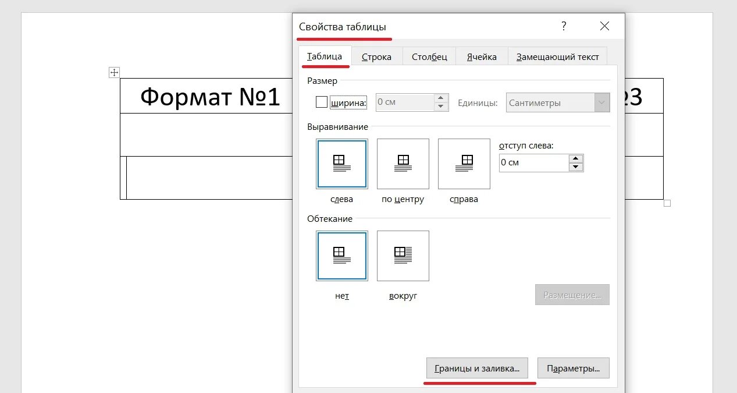The height and width of the screenshot is (393, 737).
Task: Click the 'отступ слева:' label
Action: click(x=526, y=146)
